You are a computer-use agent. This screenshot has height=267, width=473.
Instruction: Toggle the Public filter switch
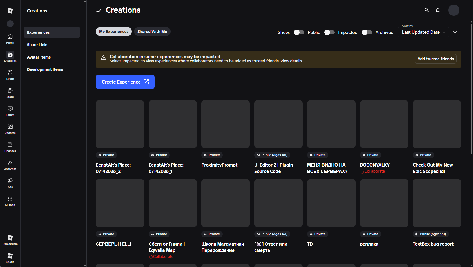point(299,32)
